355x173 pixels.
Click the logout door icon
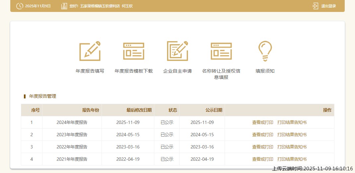(315, 6)
